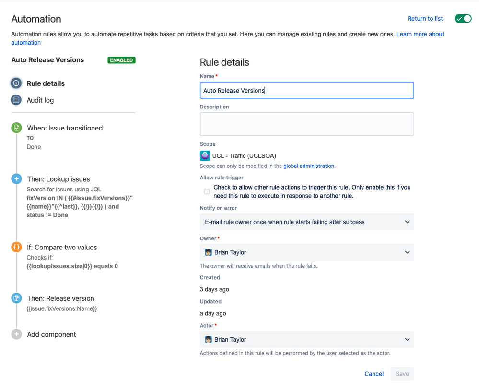Click the UCL - Traffic project avatar
479x391 pixels.
[205, 155]
